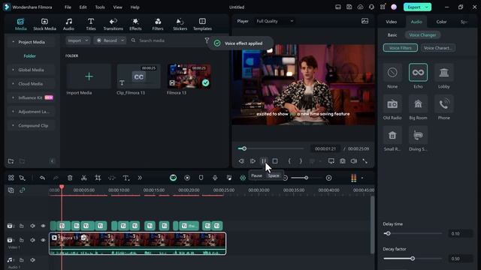This screenshot has width=481, height=270.
Task: Stop playback with the square button
Action: pos(275,161)
